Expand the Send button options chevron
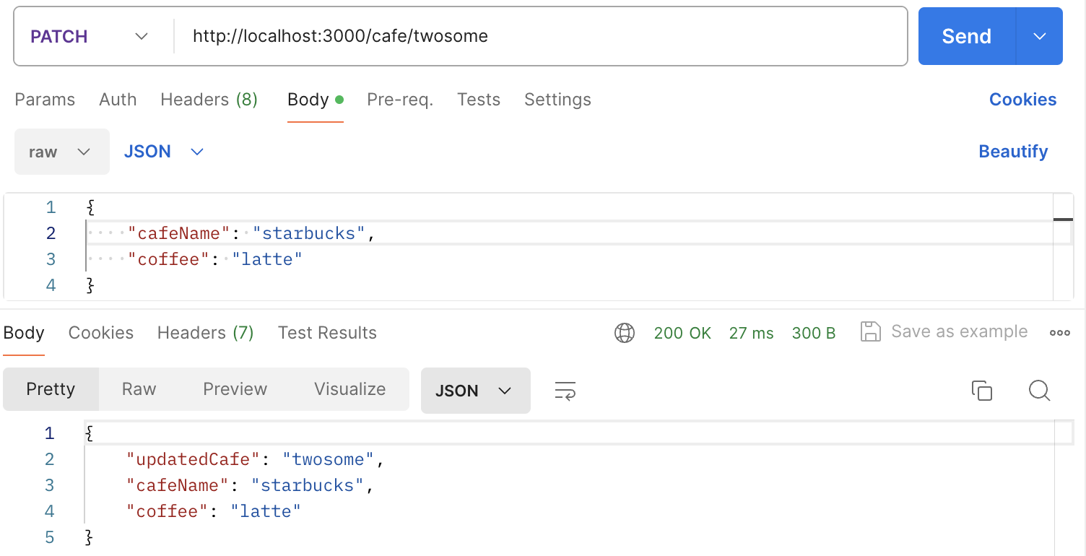The height and width of the screenshot is (556, 1086). (x=1040, y=35)
